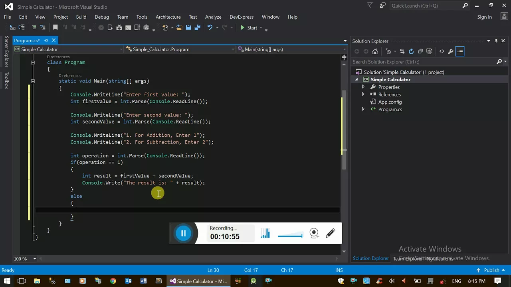
Task: Click the recorder webcam icon
Action: (x=315, y=234)
